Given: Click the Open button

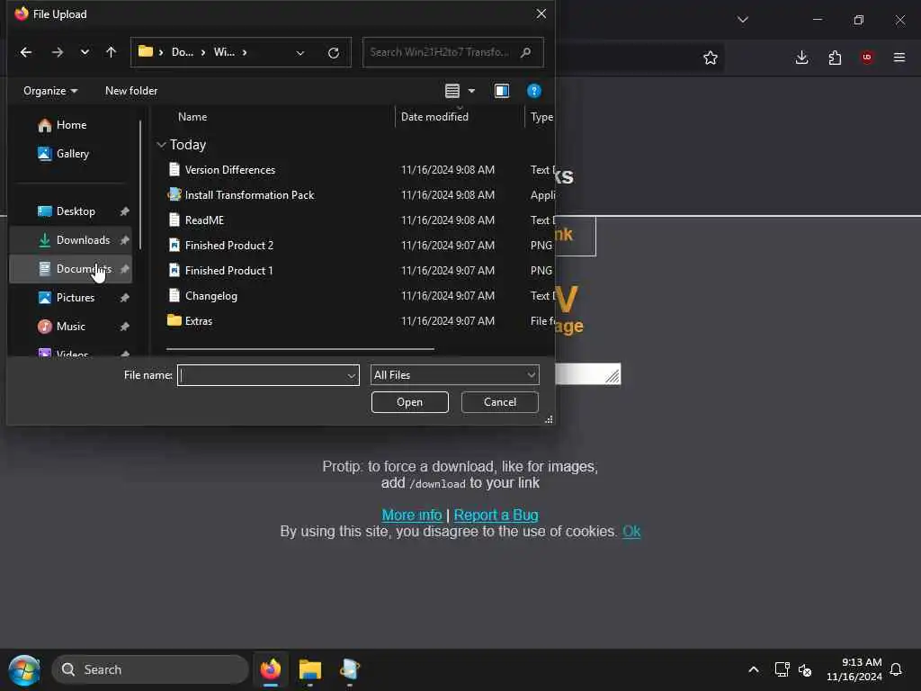Looking at the screenshot, I should 409,402.
